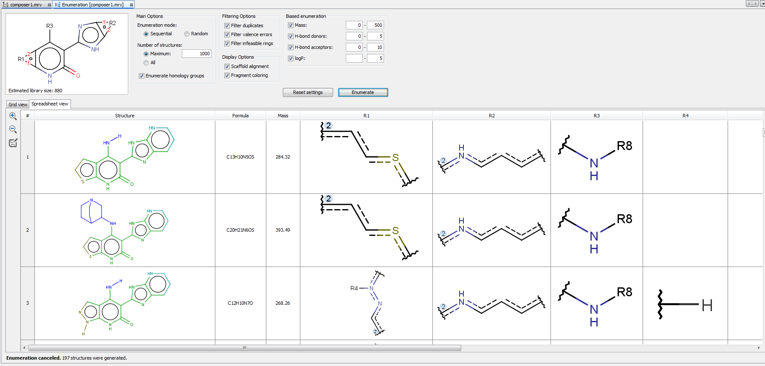
Task: Switch to the composer1.mrv tab
Action: click(25, 5)
